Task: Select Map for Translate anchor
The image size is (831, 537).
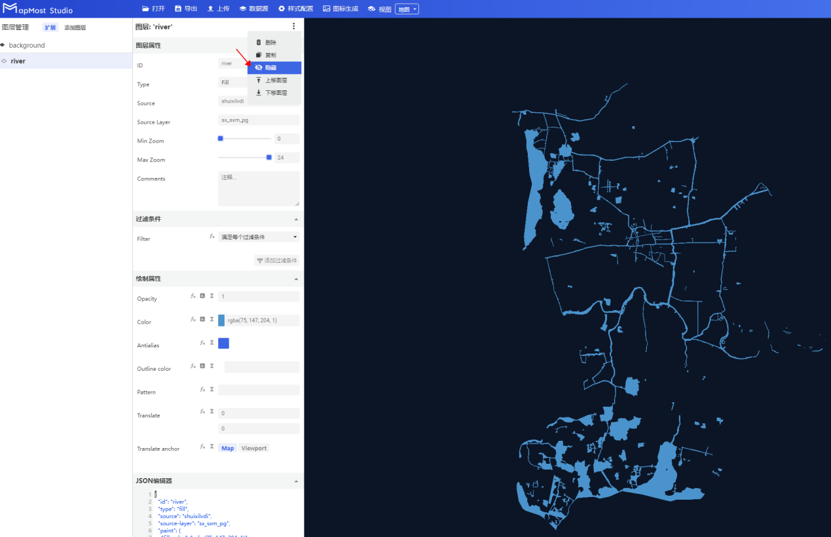Action: (227, 448)
